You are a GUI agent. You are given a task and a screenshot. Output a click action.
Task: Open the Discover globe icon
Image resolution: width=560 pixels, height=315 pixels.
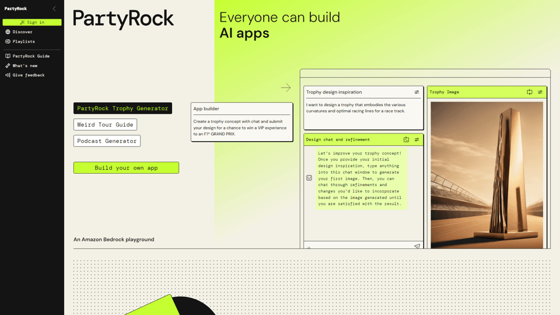tap(8, 32)
